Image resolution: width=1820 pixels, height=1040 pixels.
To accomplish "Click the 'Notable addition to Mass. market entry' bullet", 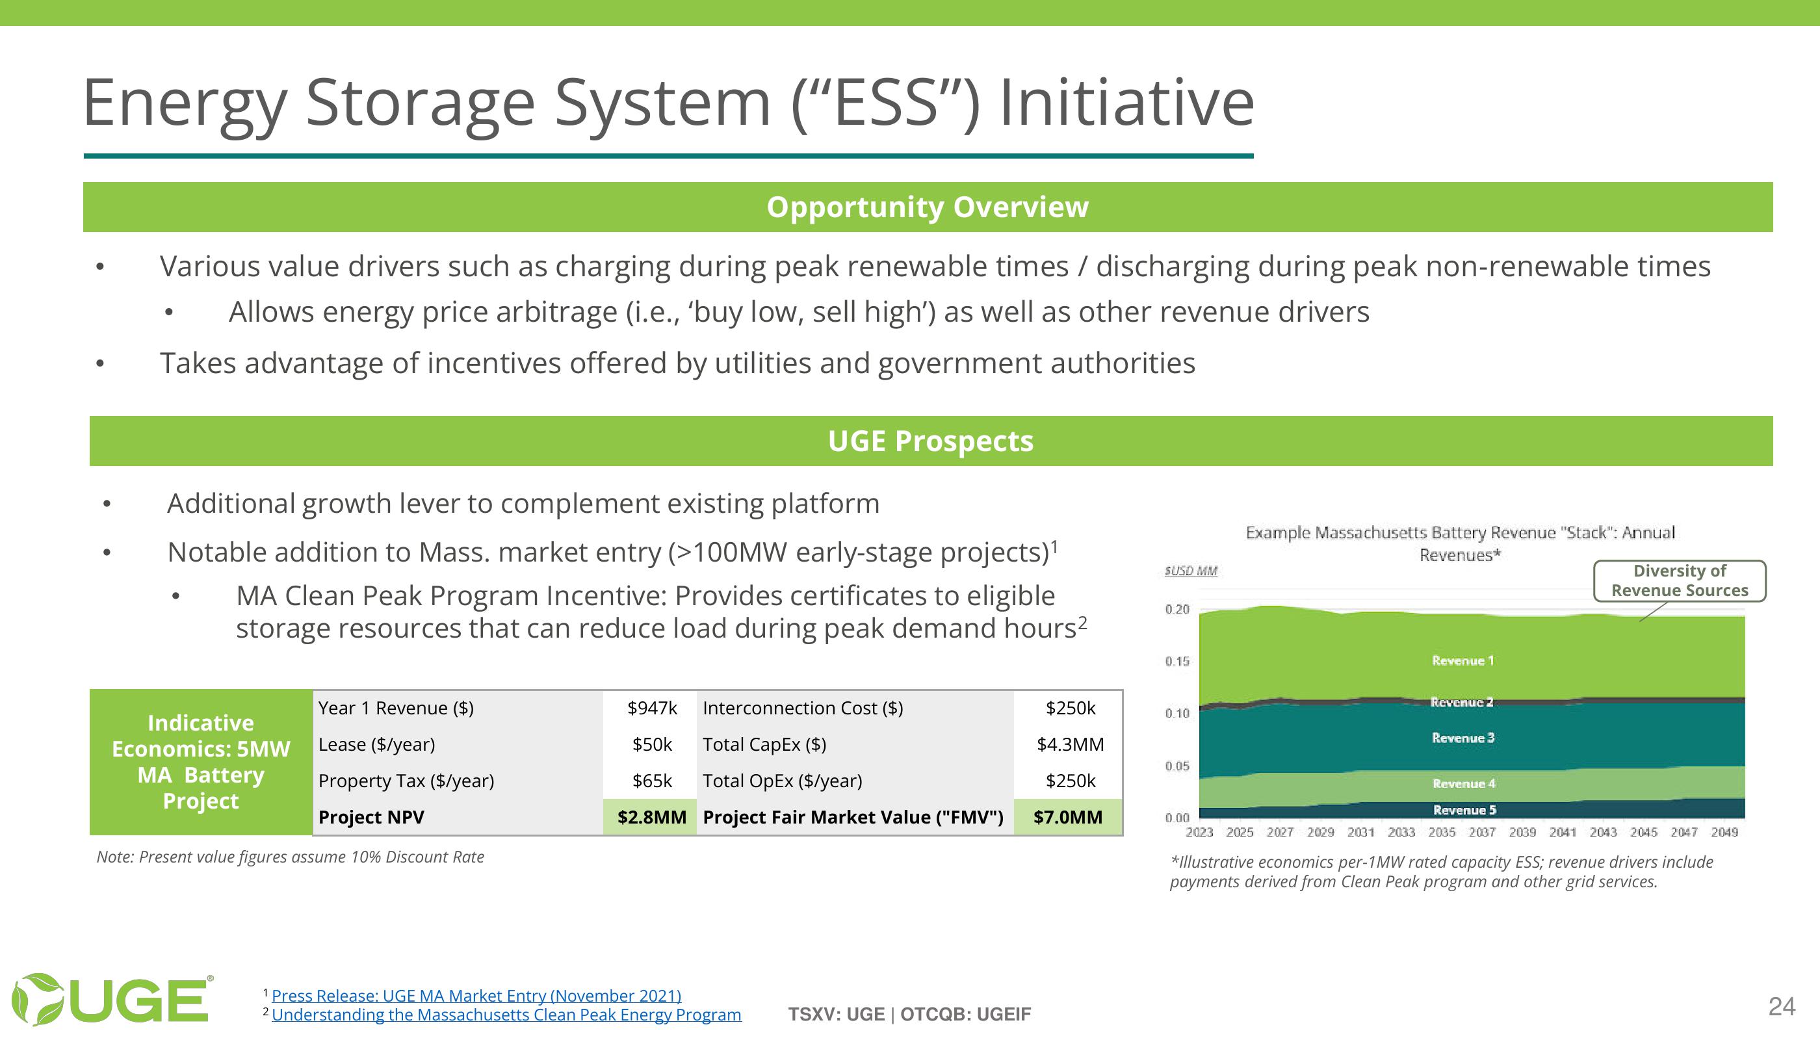I will (x=613, y=553).
